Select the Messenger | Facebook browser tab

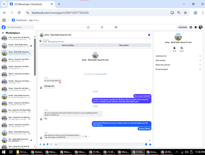[32, 4]
